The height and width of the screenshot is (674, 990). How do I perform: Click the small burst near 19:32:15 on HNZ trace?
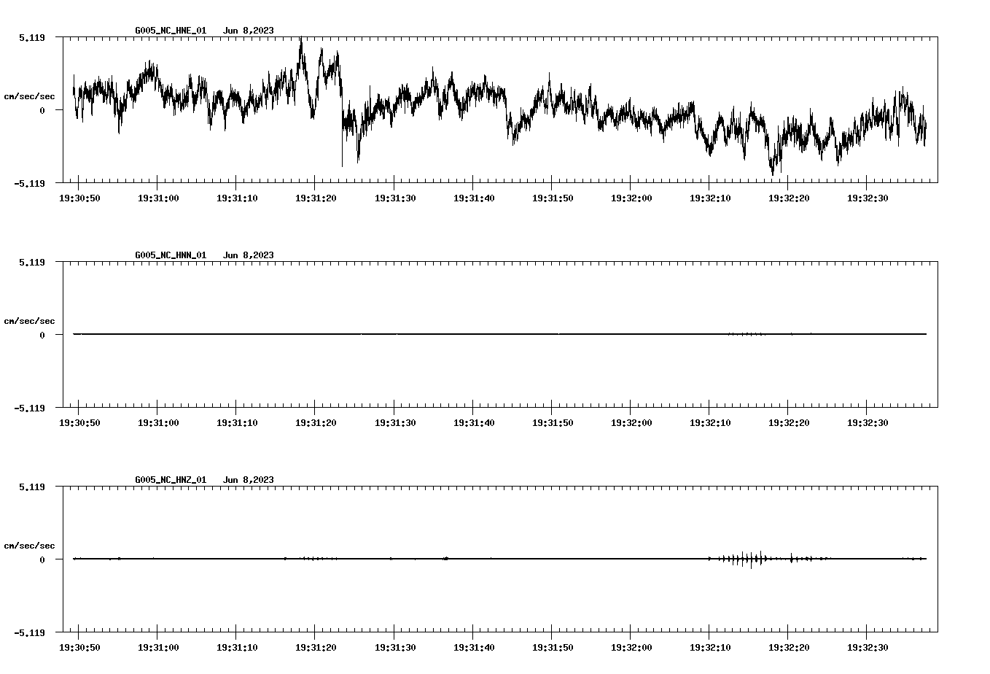click(751, 559)
